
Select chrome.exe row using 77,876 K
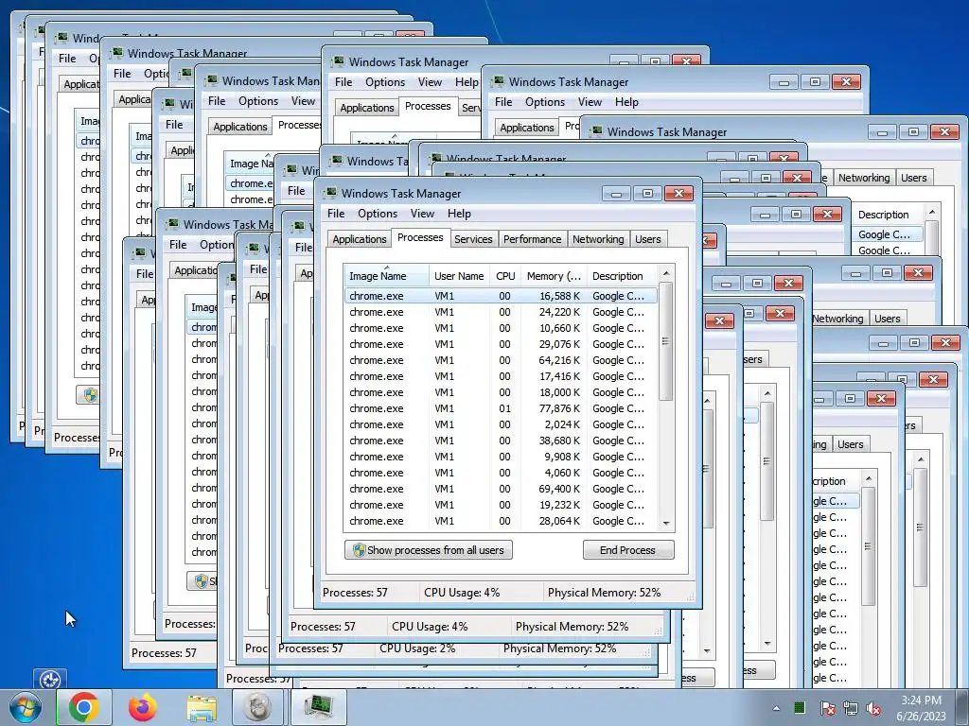pos(501,408)
